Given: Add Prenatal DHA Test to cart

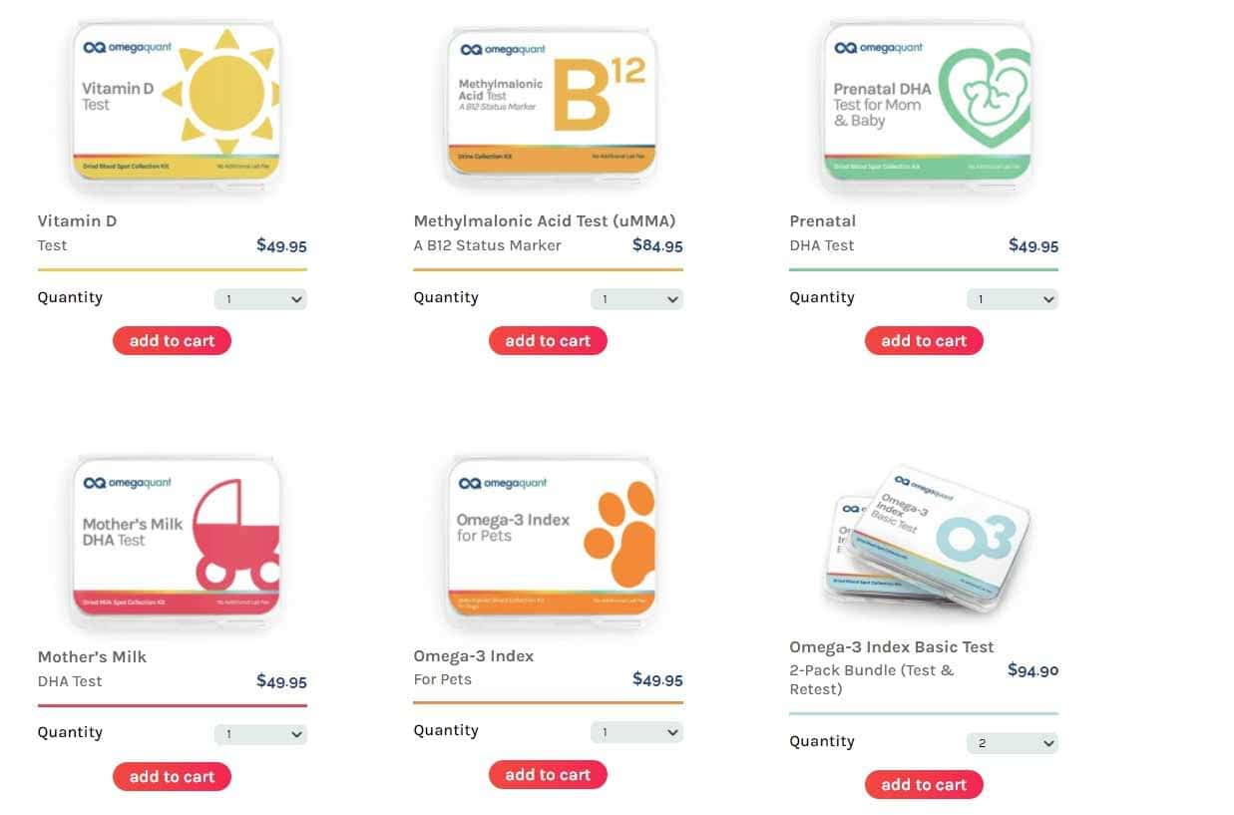Looking at the screenshot, I should (924, 341).
